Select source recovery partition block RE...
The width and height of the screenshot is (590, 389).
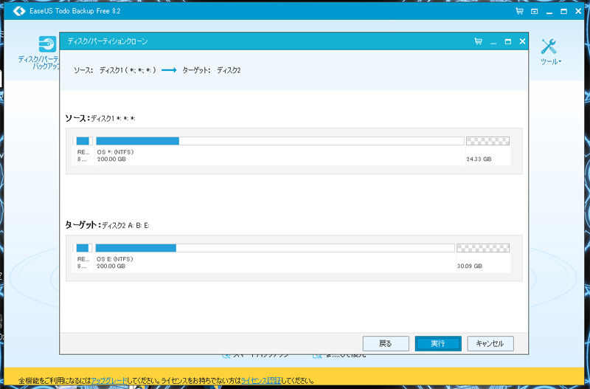[x=84, y=141]
